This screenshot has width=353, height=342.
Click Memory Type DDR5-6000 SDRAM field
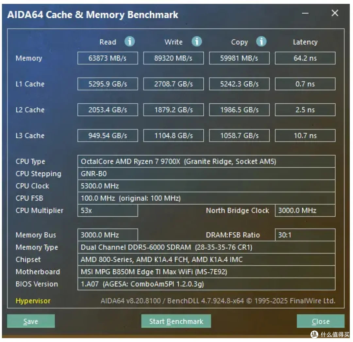click(207, 247)
